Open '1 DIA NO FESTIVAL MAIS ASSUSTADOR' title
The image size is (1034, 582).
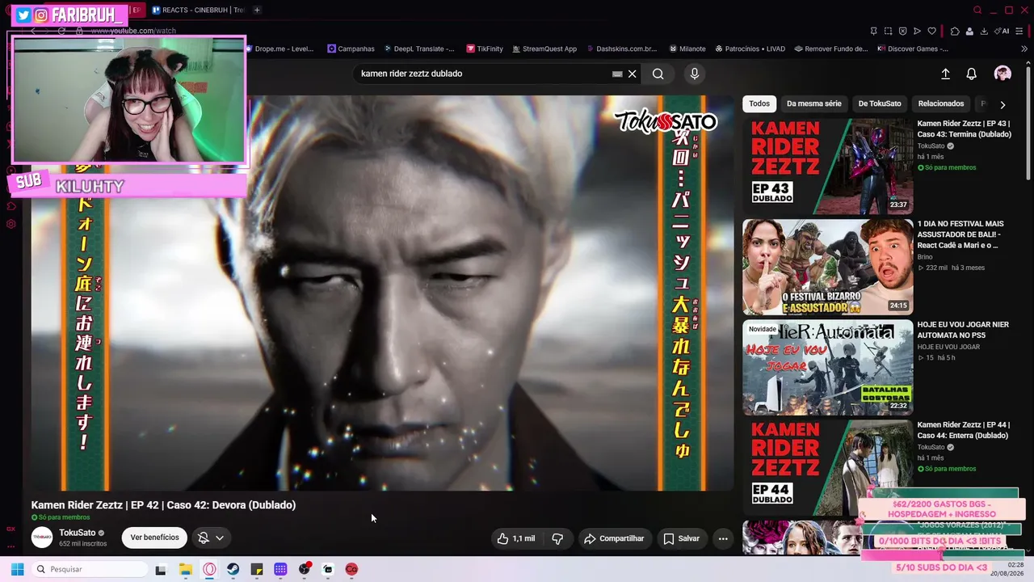point(960,234)
